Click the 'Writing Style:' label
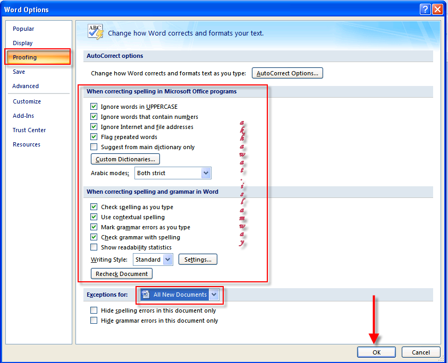The image size is (448, 363). coord(109,260)
